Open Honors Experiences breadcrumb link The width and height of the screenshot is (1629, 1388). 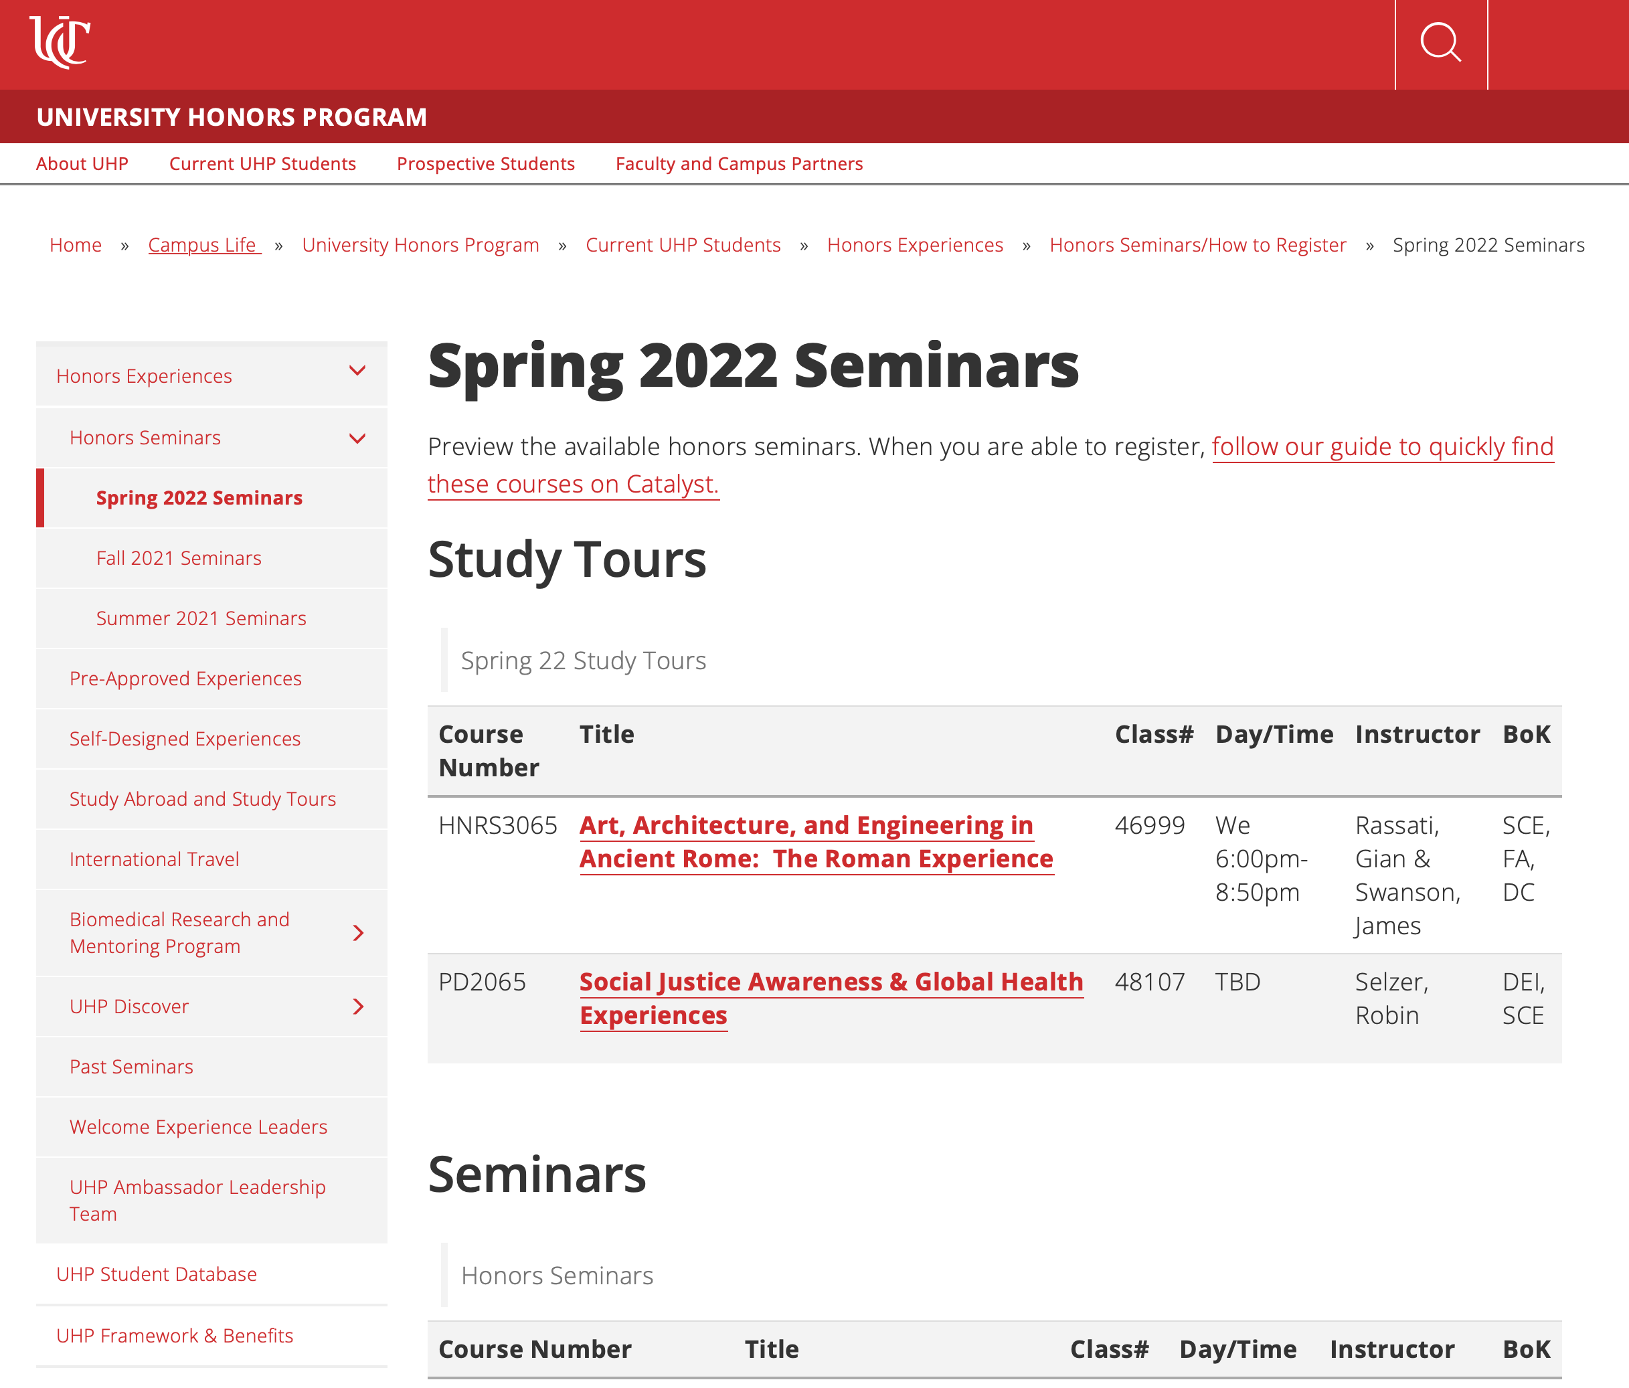click(x=915, y=245)
